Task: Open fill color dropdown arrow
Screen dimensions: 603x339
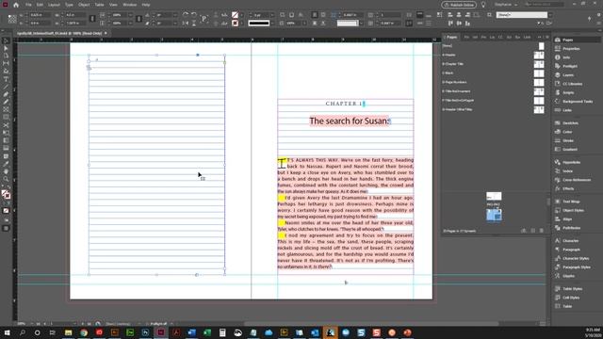Action: pyautogui.click(x=241, y=15)
